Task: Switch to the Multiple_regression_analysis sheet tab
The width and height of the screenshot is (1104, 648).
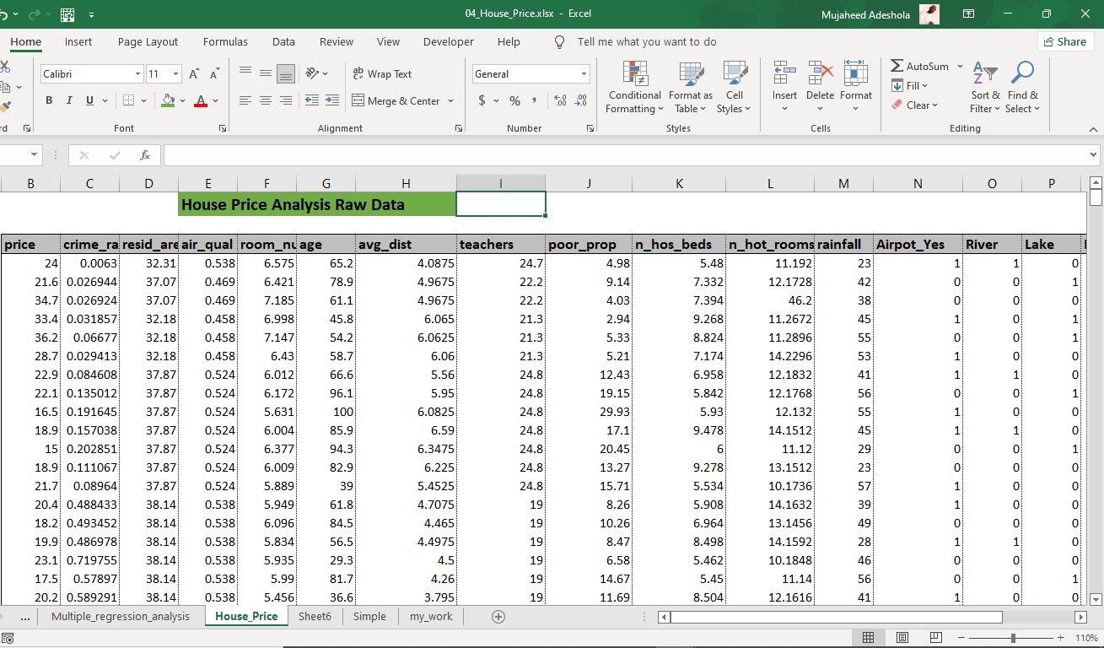Action: tap(121, 616)
